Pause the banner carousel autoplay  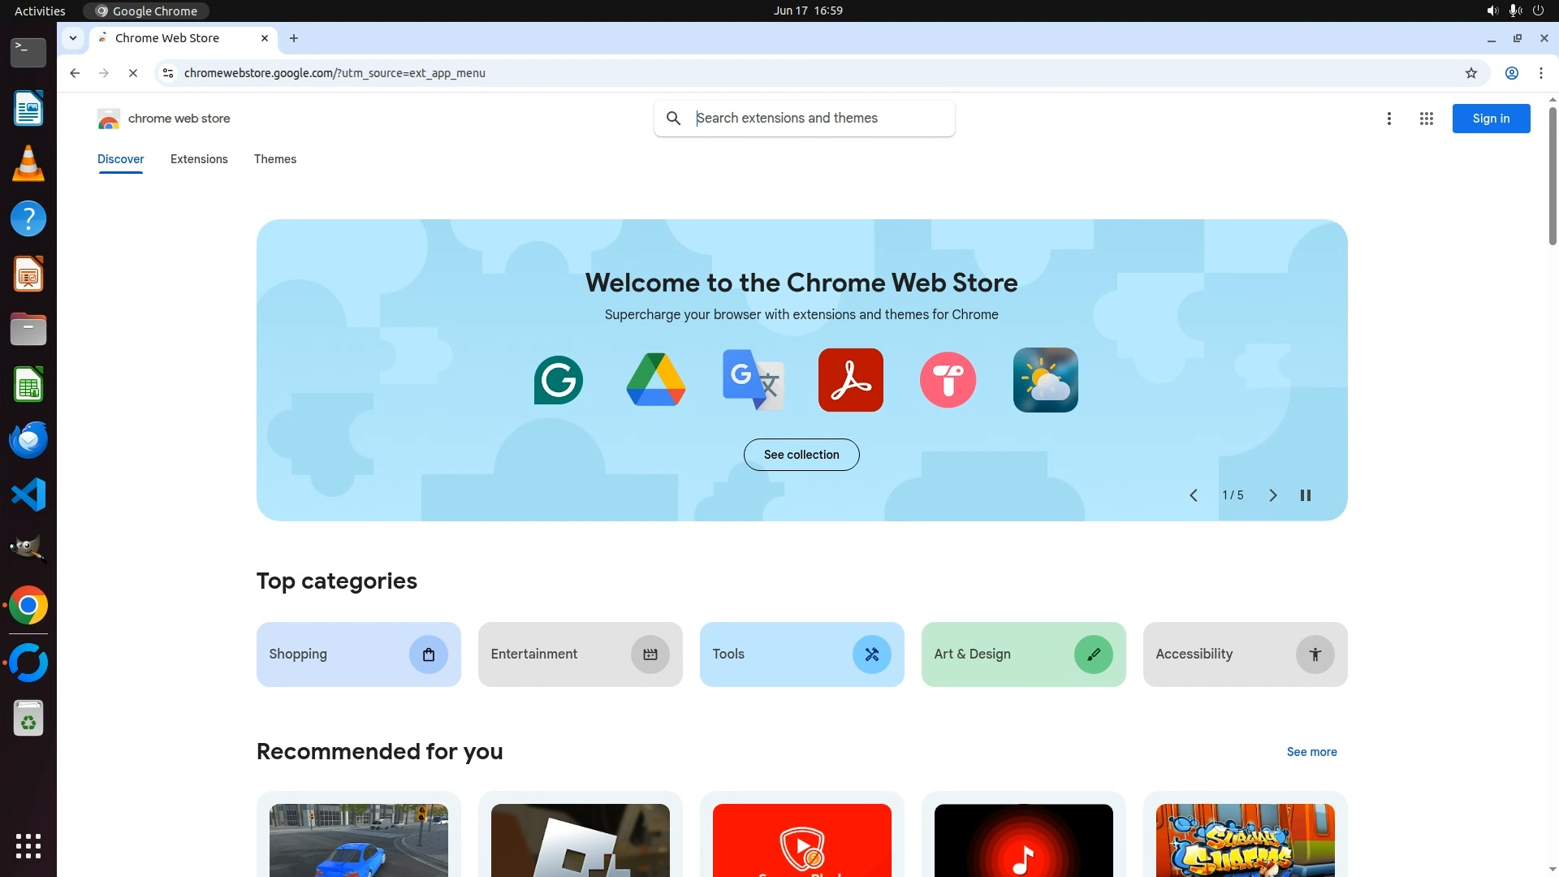coord(1305,495)
